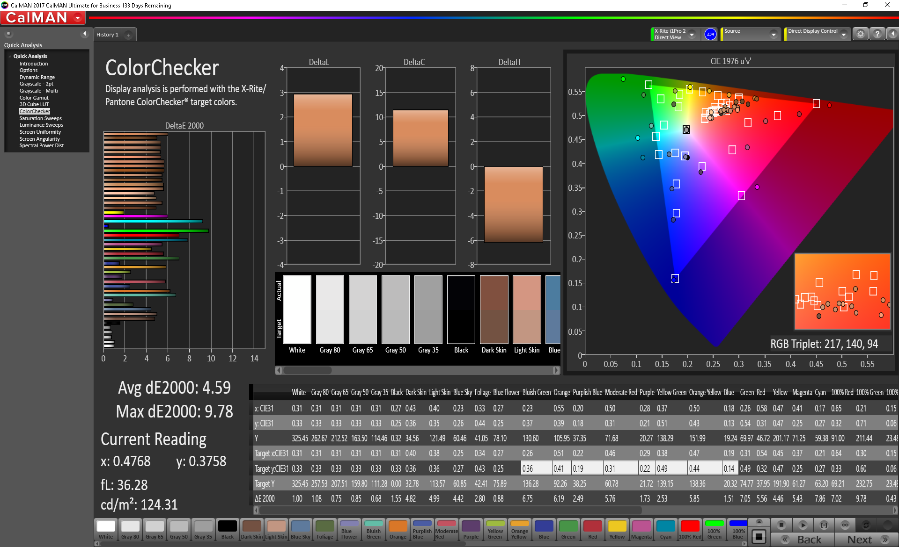
Task: Open the CalMAN logo main menu dropdown
Action: click(78, 18)
